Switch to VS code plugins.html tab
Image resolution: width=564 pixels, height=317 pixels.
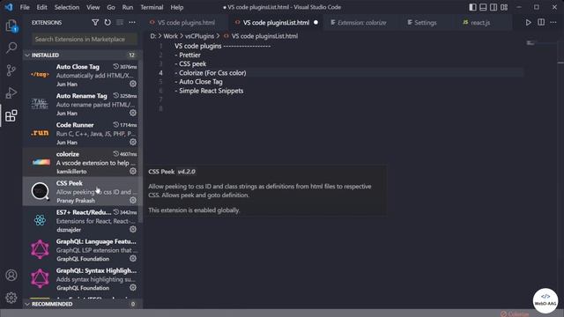186,23
